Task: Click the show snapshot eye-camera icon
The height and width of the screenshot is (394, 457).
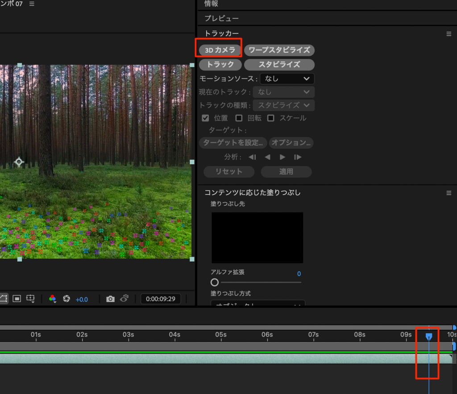Action: pyautogui.click(x=125, y=299)
